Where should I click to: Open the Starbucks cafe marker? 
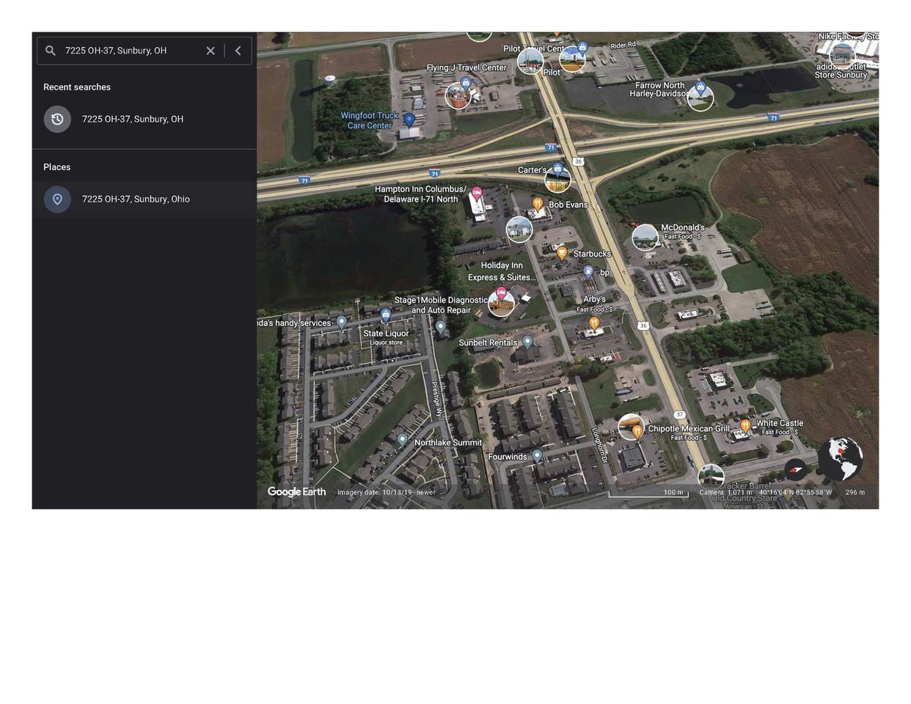click(x=562, y=254)
